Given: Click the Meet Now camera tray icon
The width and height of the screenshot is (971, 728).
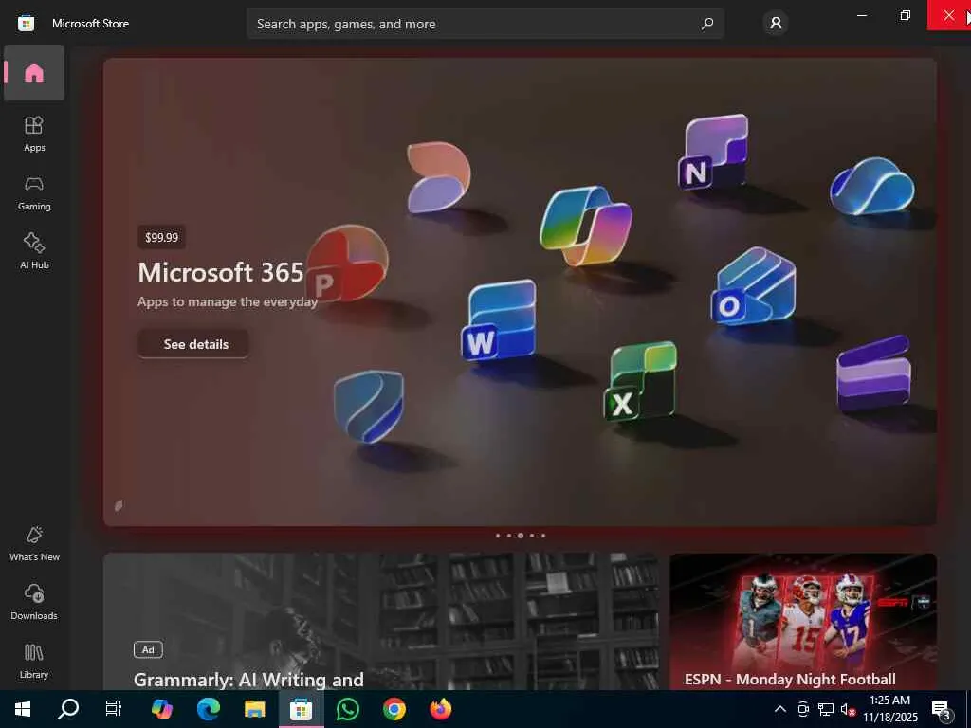Looking at the screenshot, I should (x=803, y=709).
